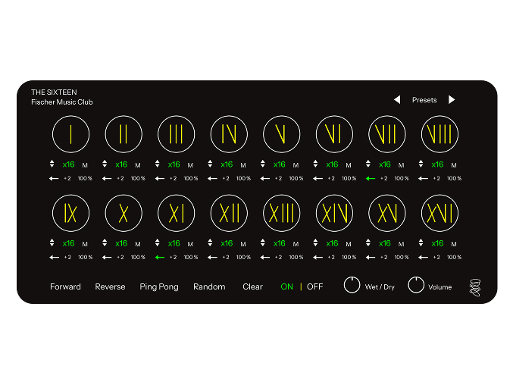This screenshot has width=513, height=385.
Task: Go to the next preset
Action: (452, 99)
